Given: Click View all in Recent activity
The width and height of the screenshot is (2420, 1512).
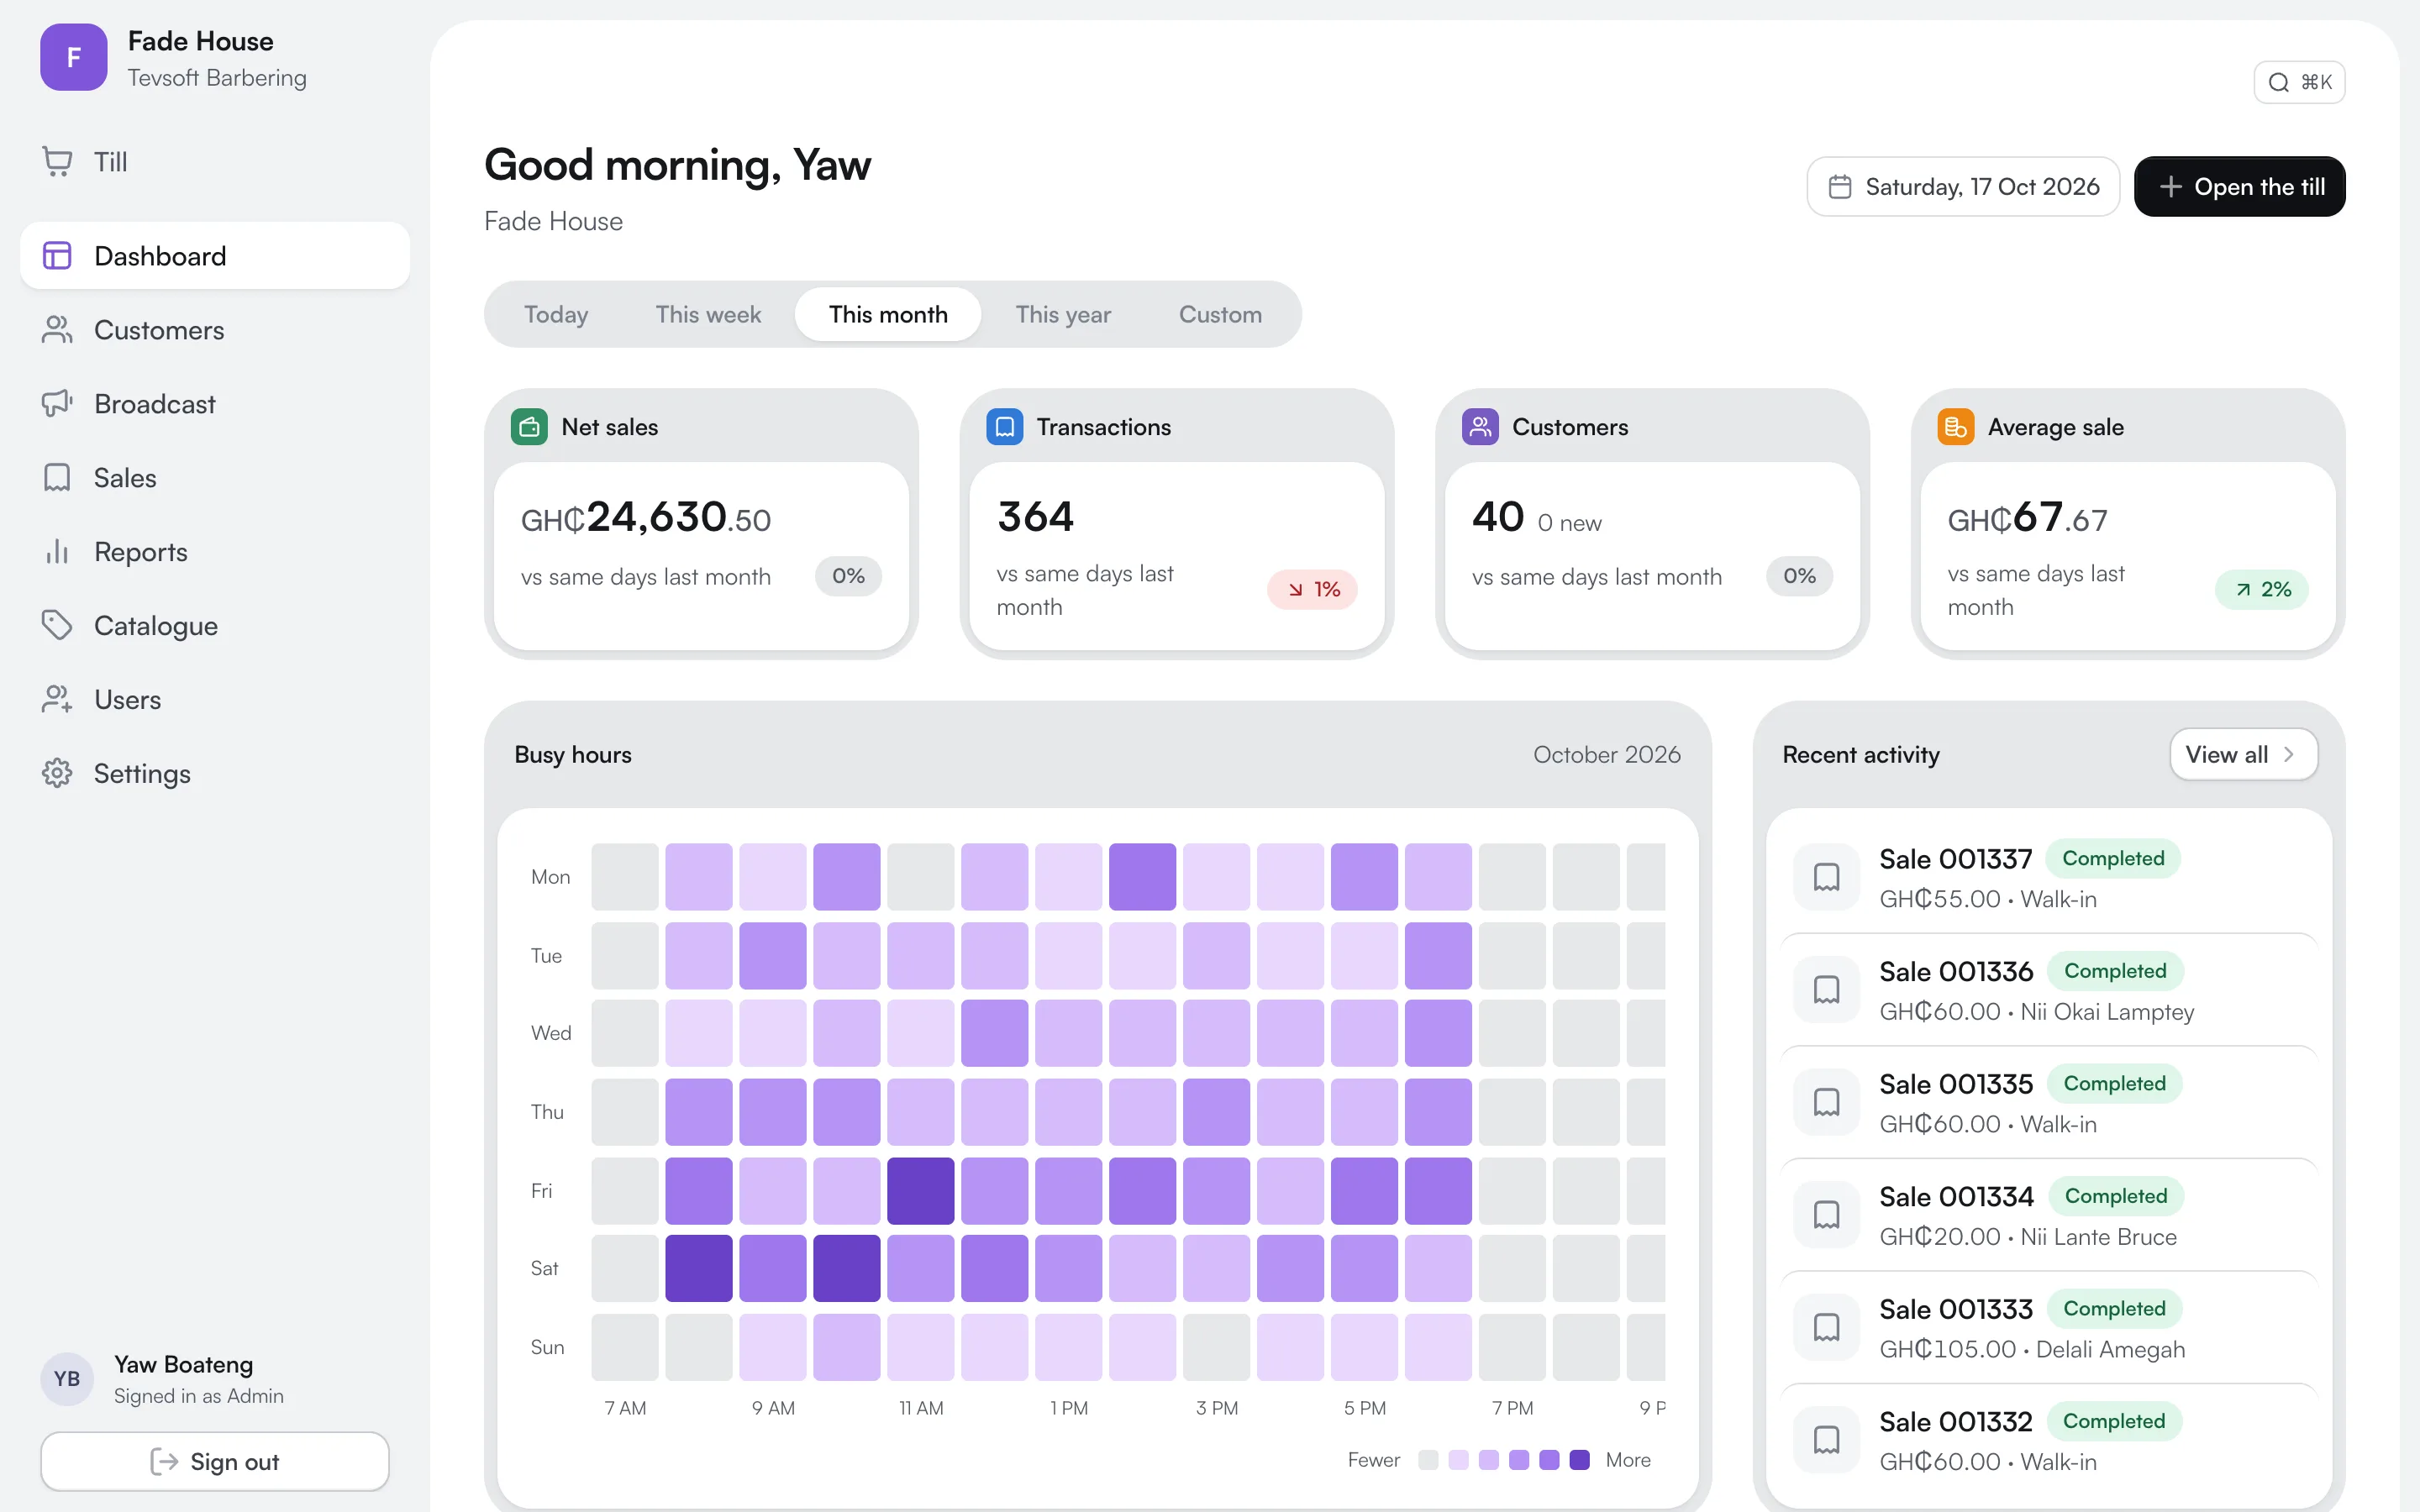Looking at the screenshot, I should click(x=2243, y=755).
